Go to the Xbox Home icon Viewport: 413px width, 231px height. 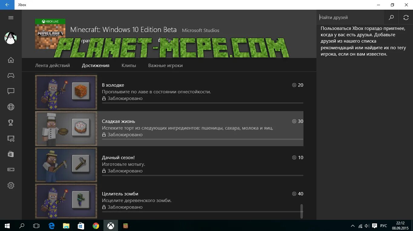11,60
